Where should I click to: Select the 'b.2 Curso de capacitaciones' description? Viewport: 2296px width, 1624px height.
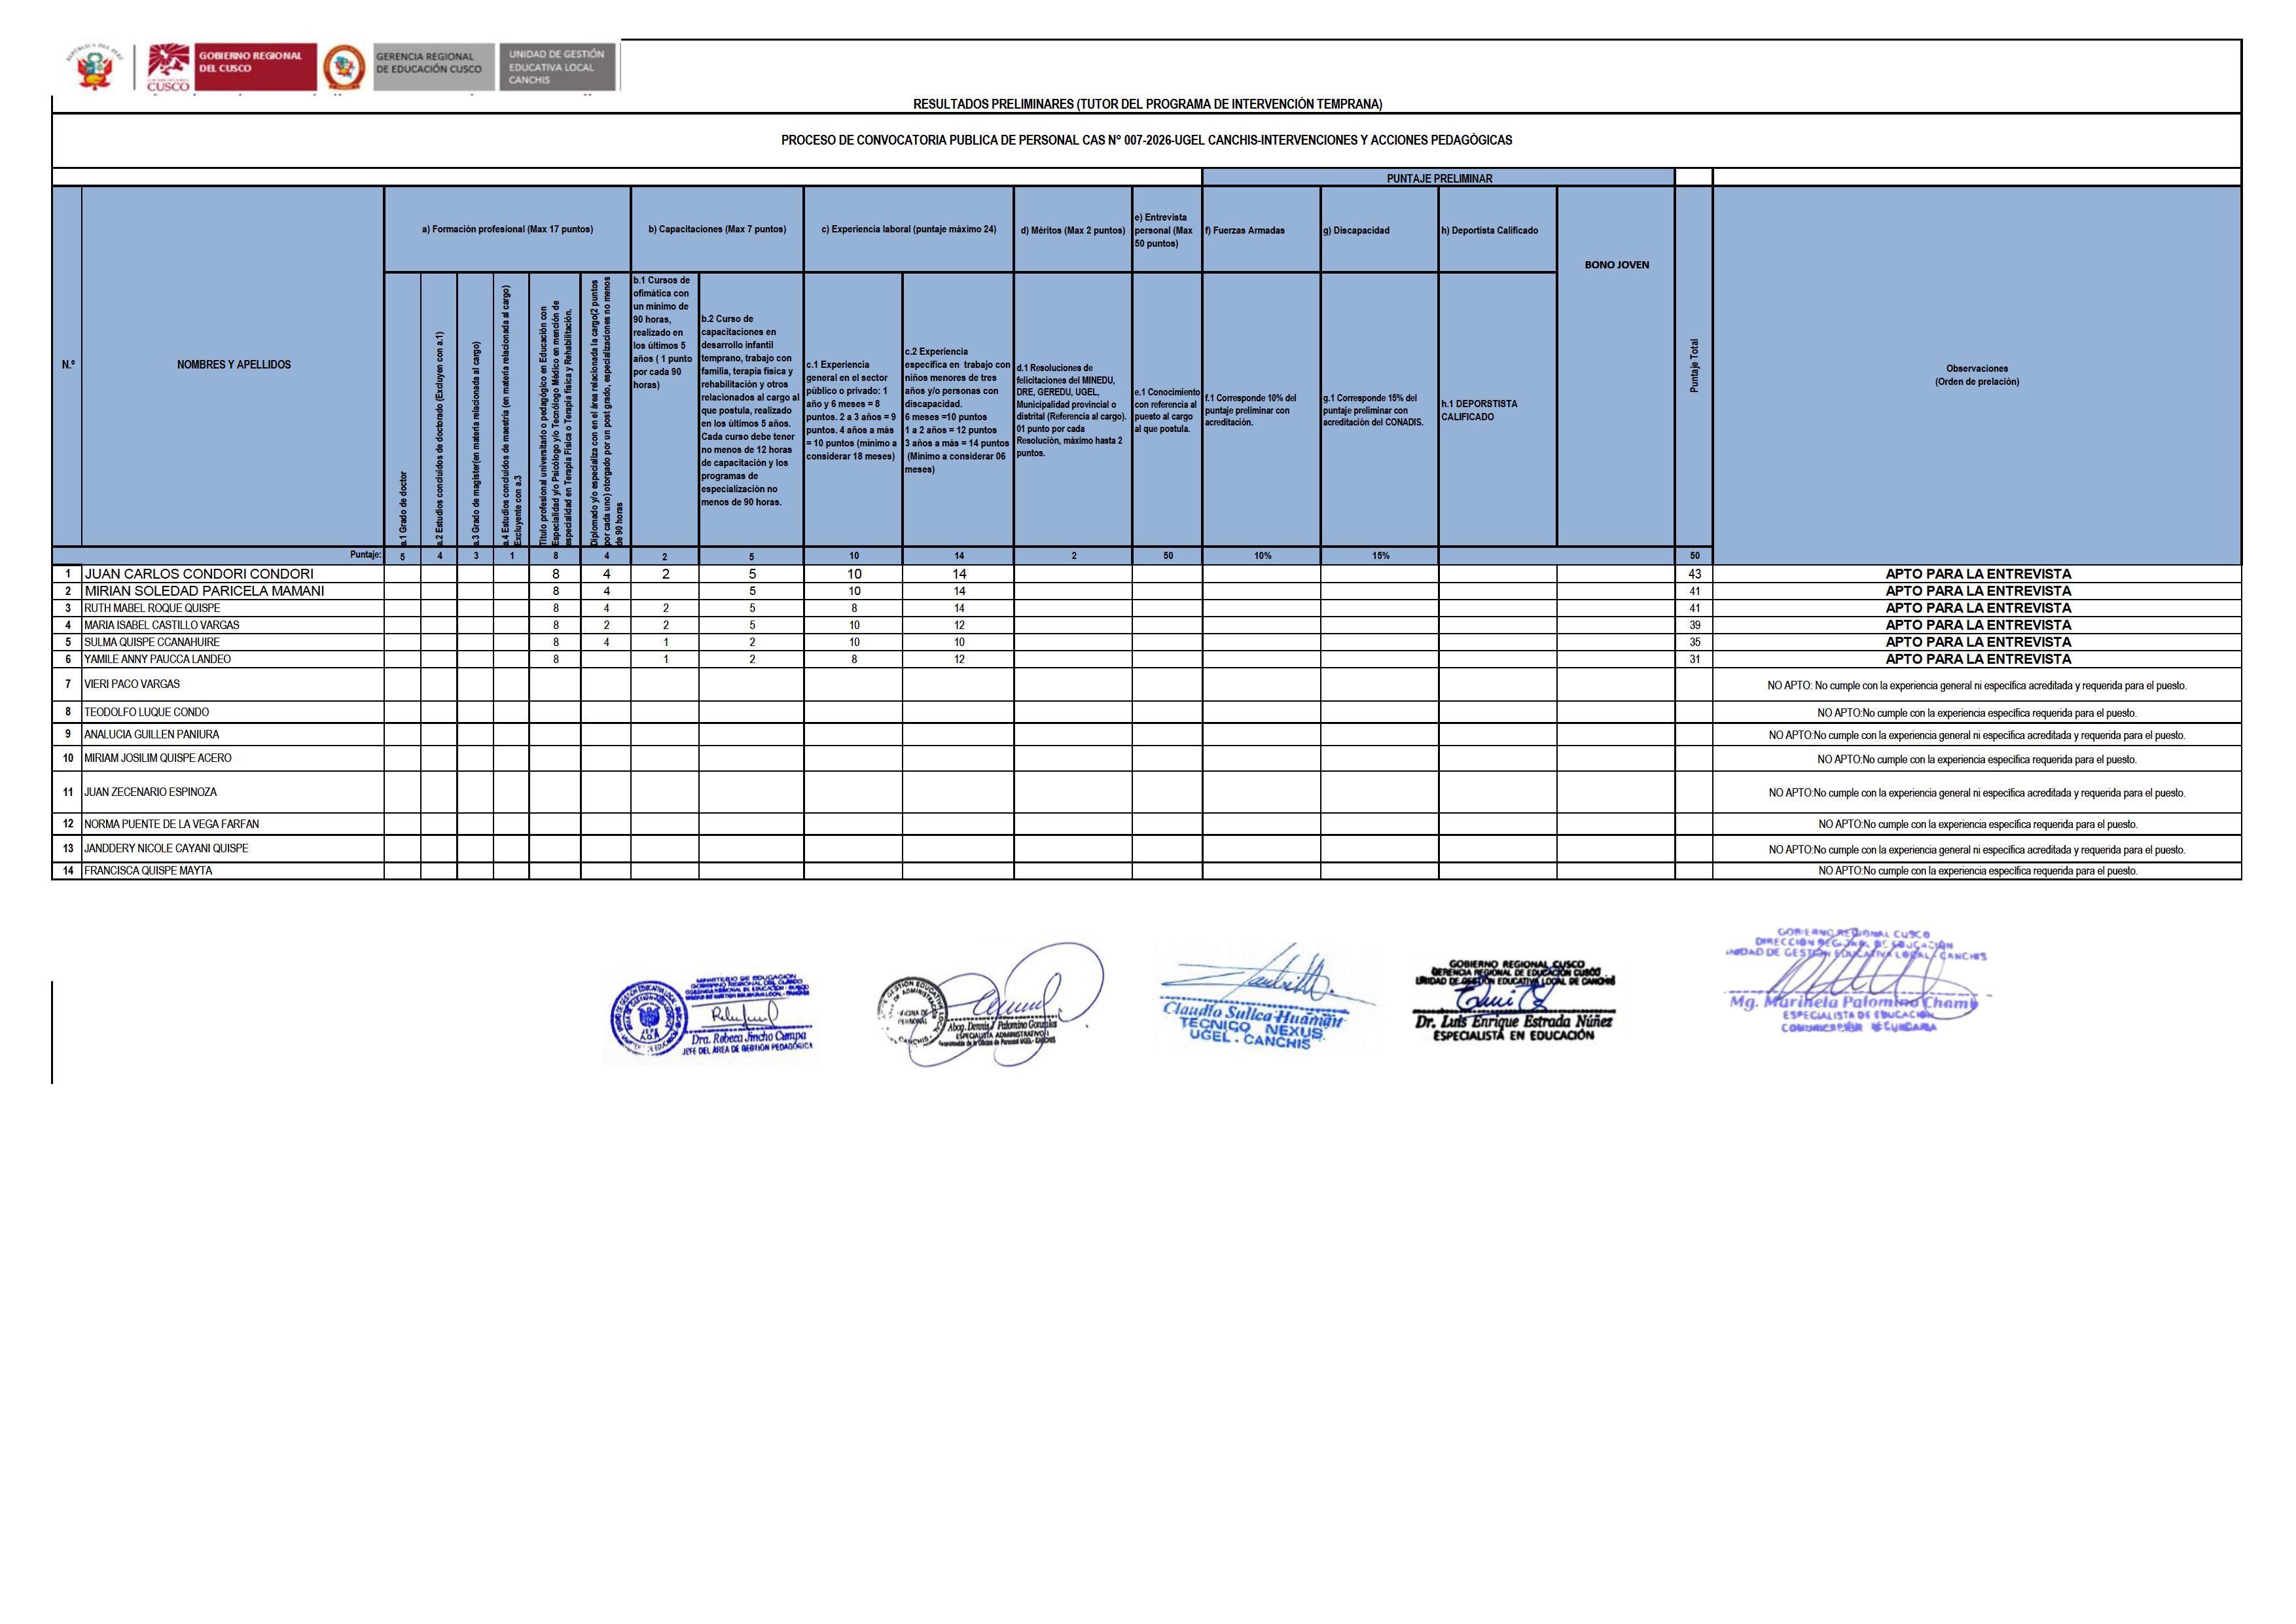pos(750,410)
